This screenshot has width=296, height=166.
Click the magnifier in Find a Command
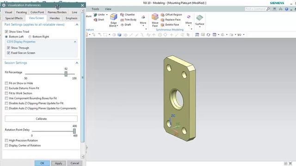[x=268, y=9]
